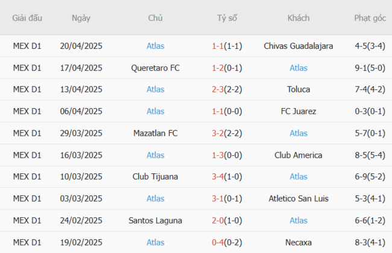The width and height of the screenshot is (392, 253).
Task: Click Atlas link in the 20/04/2025 row
Action: (x=155, y=46)
